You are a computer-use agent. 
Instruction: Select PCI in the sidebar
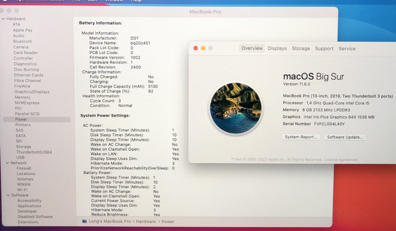pyautogui.click(x=18, y=108)
